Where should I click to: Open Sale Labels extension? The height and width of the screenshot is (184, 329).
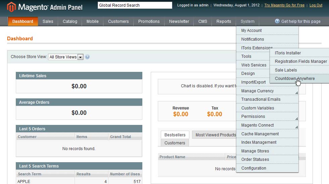coord(286,70)
